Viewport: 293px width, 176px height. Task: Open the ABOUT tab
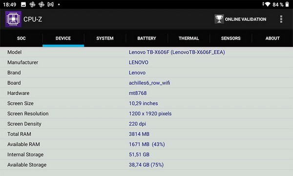point(272,38)
